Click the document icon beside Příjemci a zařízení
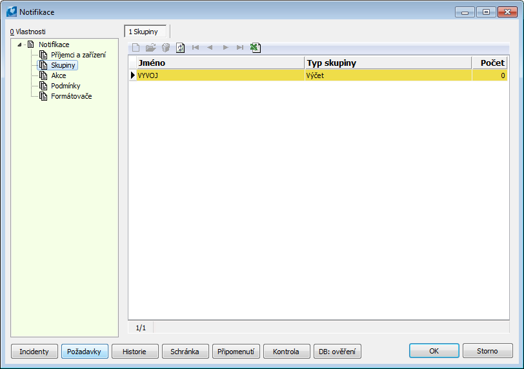Image resolution: width=524 pixels, height=369 pixels. (x=43, y=55)
